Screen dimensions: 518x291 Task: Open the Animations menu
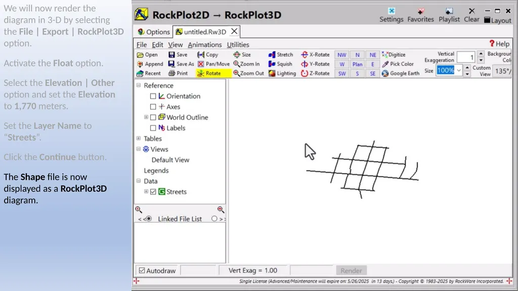[205, 45]
